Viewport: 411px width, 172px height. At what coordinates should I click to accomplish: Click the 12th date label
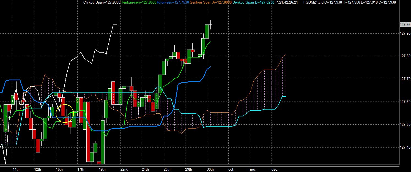38,169
